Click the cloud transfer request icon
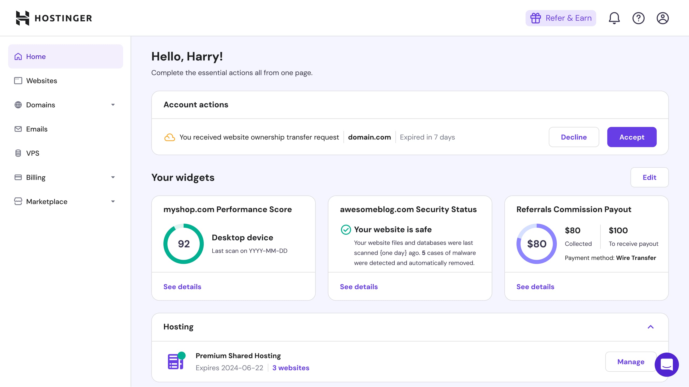This screenshot has height=387, width=689. click(170, 137)
